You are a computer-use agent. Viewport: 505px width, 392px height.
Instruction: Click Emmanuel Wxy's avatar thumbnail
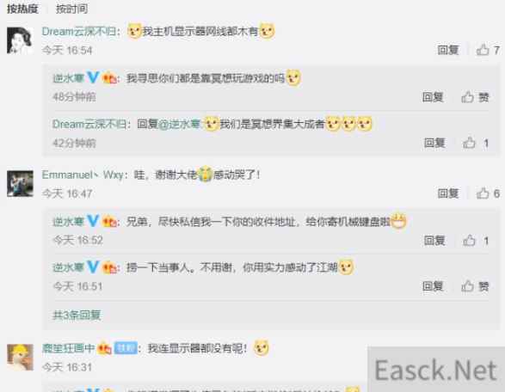(20, 184)
